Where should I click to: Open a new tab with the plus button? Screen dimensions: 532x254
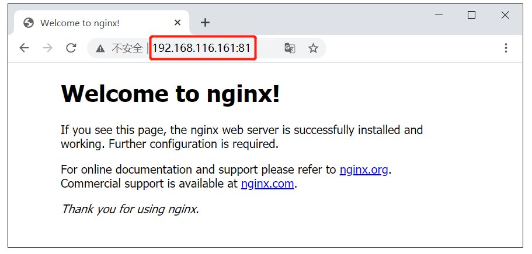pos(205,23)
